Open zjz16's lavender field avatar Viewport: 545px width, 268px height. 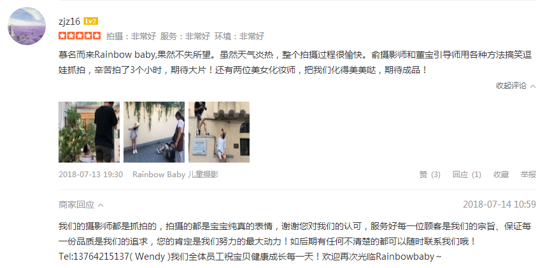(27, 26)
